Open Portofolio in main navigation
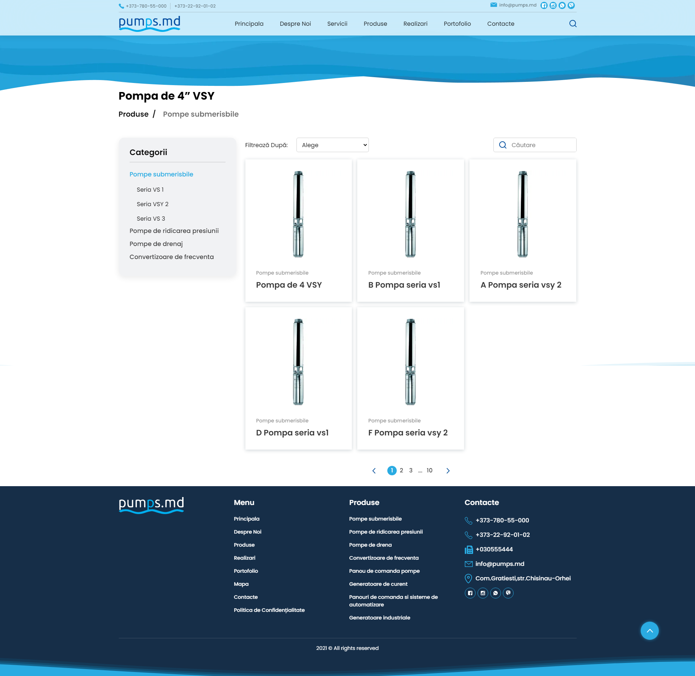 tap(457, 24)
